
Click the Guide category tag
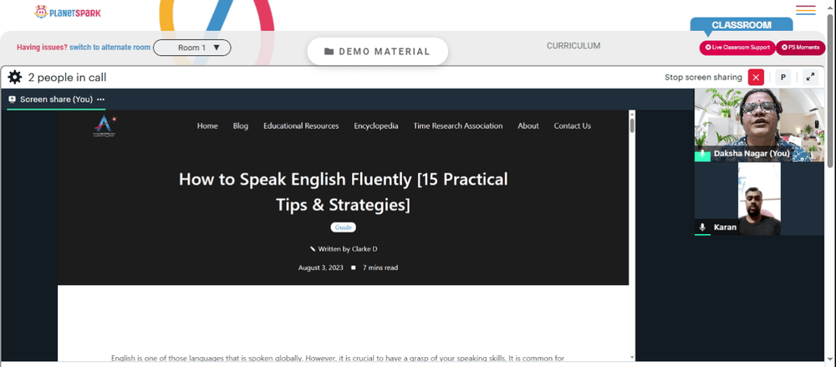344,227
